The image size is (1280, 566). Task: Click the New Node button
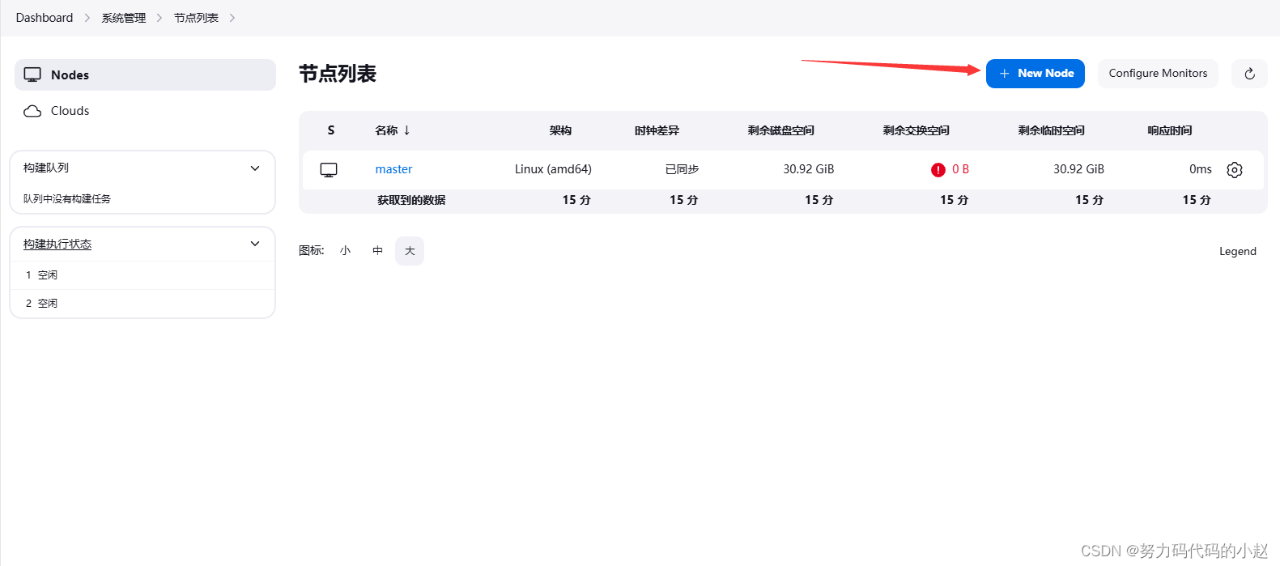click(x=1035, y=74)
